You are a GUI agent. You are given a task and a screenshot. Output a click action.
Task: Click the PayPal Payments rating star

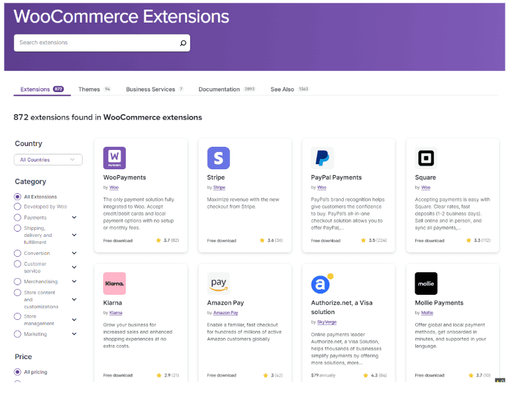(x=363, y=240)
